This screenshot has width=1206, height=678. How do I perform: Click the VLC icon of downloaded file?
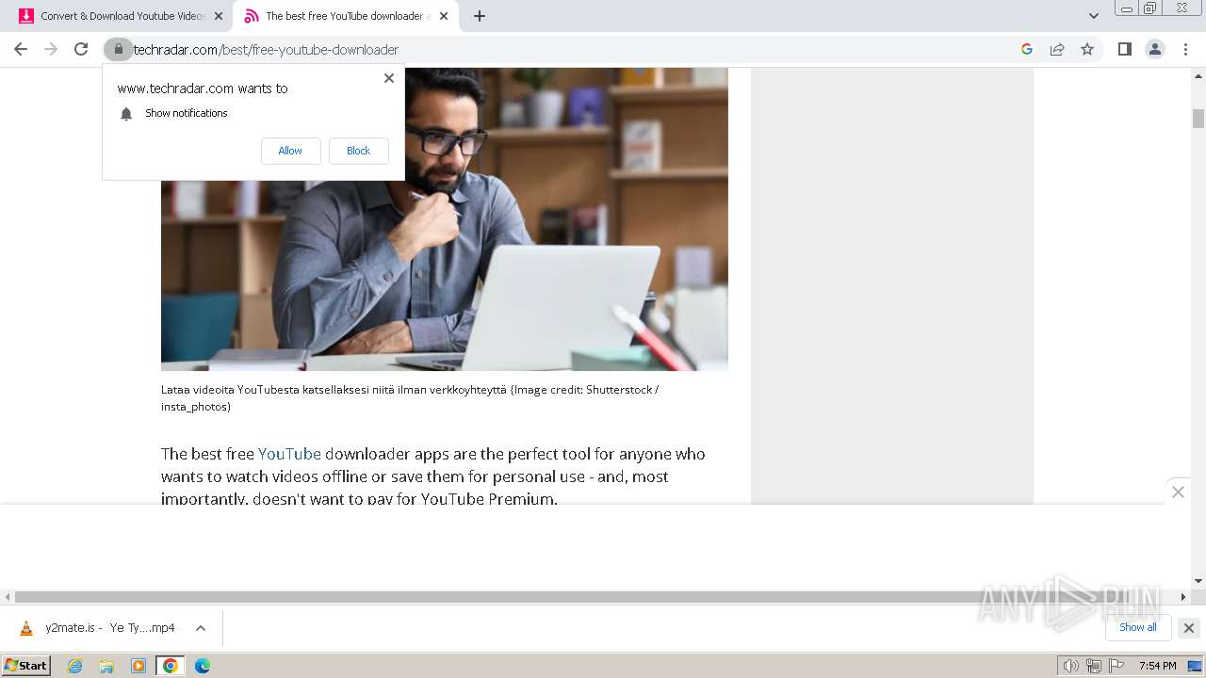26,628
